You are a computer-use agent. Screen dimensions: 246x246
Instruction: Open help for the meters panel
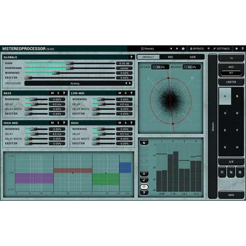click(144, 193)
